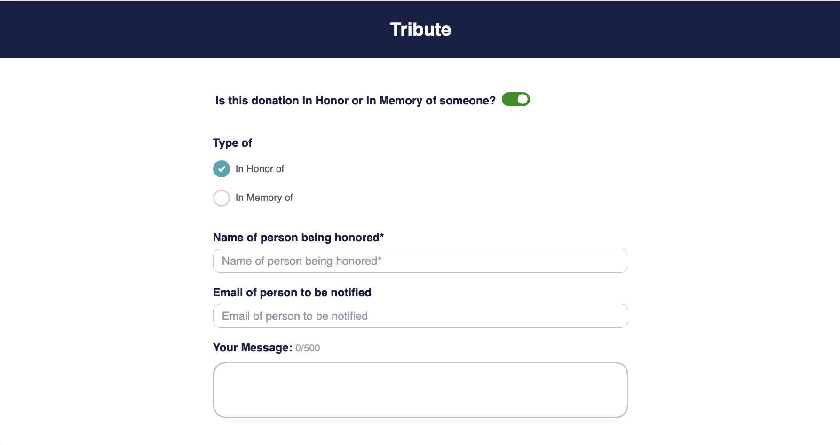Toggle off the In Honor/In Memory donation switch
Image resolution: width=840 pixels, height=445 pixels.
515,100
